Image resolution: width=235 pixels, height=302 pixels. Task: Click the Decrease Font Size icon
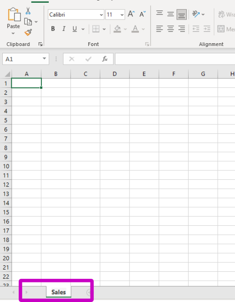point(143,14)
